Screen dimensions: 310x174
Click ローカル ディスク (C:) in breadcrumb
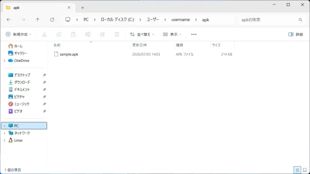pos(118,19)
